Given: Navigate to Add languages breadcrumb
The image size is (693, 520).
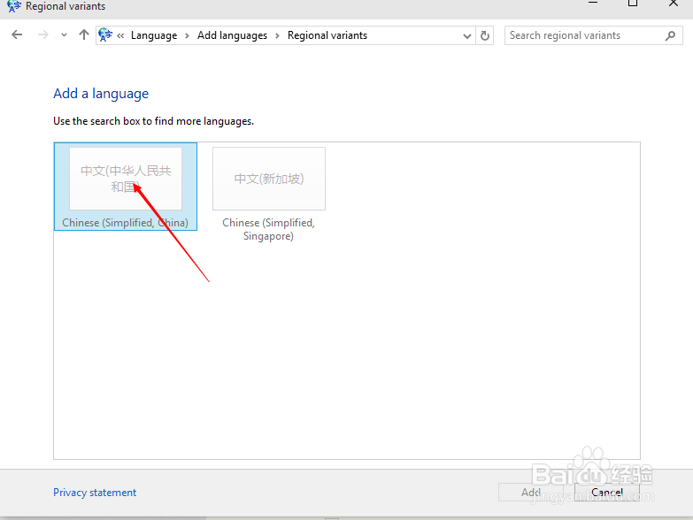Looking at the screenshot, I should point(232,35).
